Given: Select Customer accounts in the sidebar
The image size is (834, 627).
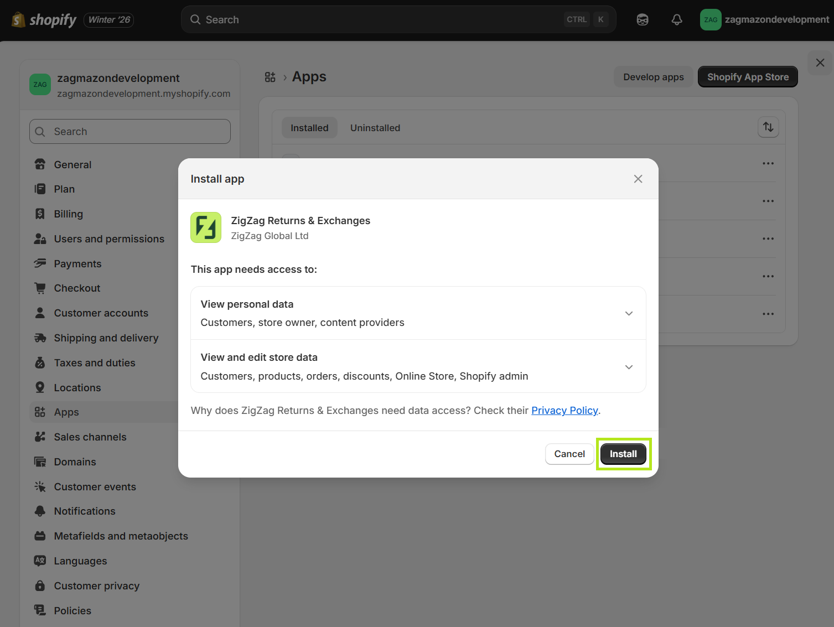Looking at the screenshot, I should [x=101, y=313].
